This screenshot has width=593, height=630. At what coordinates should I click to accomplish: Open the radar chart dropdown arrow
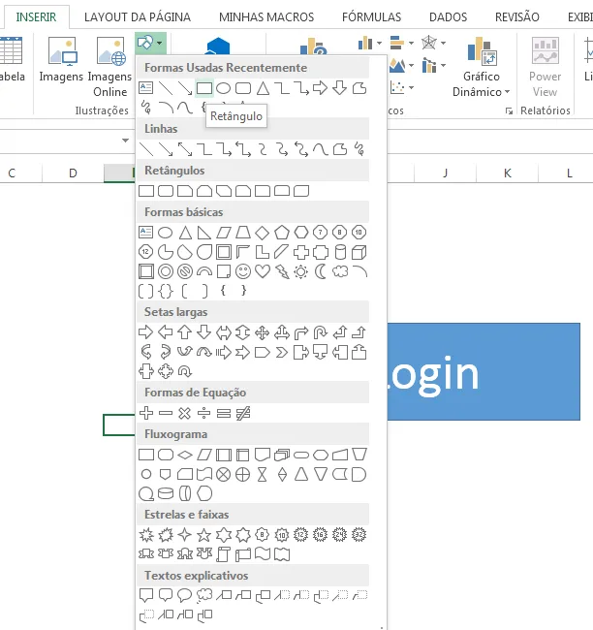coord(443,43)
